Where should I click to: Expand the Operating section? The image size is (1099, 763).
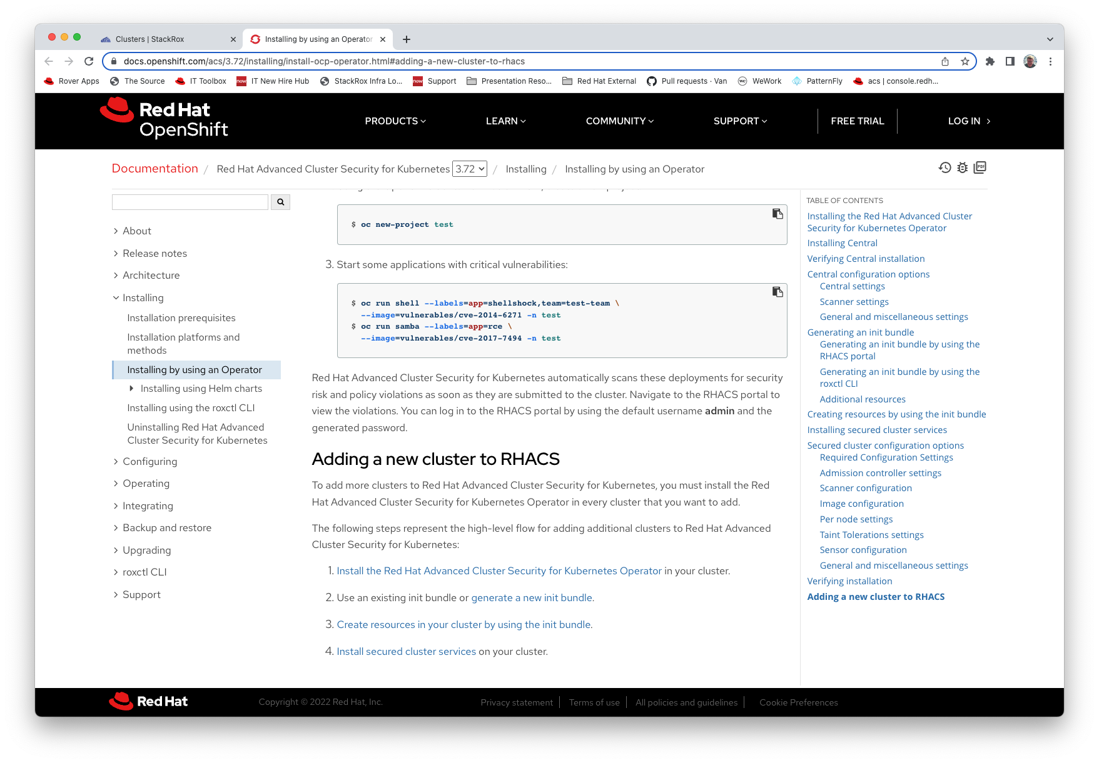tap(141, 484)
